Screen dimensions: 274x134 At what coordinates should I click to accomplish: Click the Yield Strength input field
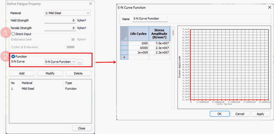[60, 20]
